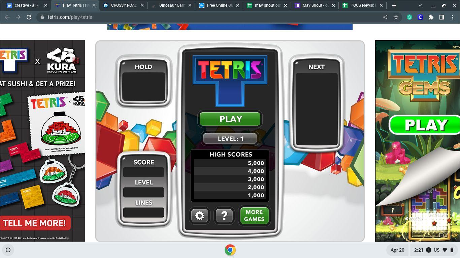Open the POCS Newspaper tab
The image size is (460, 258).
[x=362, y=5]
